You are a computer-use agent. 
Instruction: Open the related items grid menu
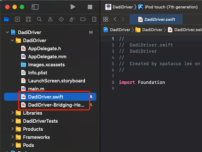coord(105,19)
